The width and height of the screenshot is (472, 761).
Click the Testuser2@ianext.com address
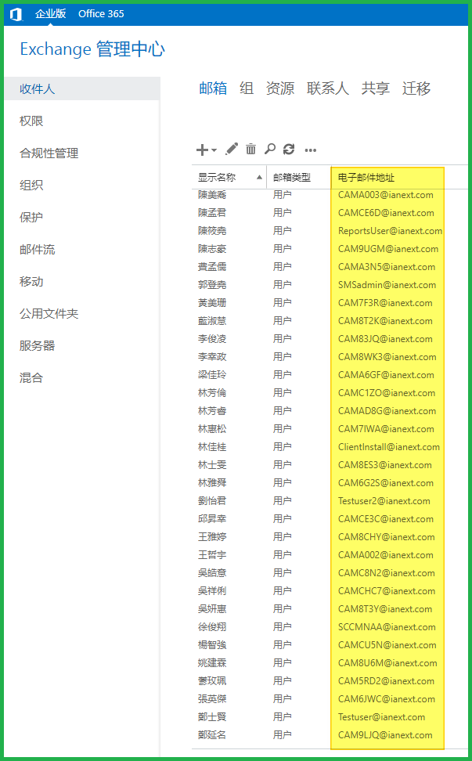[384, 501]
